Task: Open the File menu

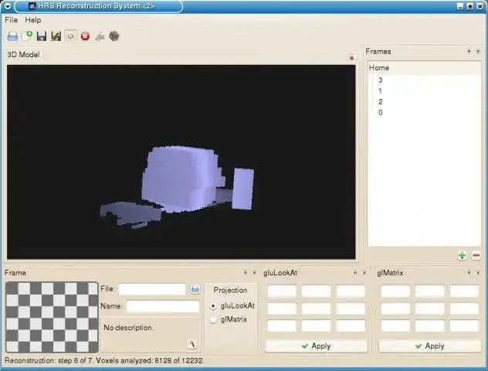Action: click(x=12, y=20)
